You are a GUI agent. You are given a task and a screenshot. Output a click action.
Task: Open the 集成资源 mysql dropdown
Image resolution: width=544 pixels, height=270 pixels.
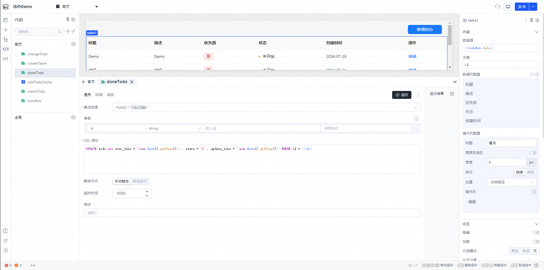266,107
